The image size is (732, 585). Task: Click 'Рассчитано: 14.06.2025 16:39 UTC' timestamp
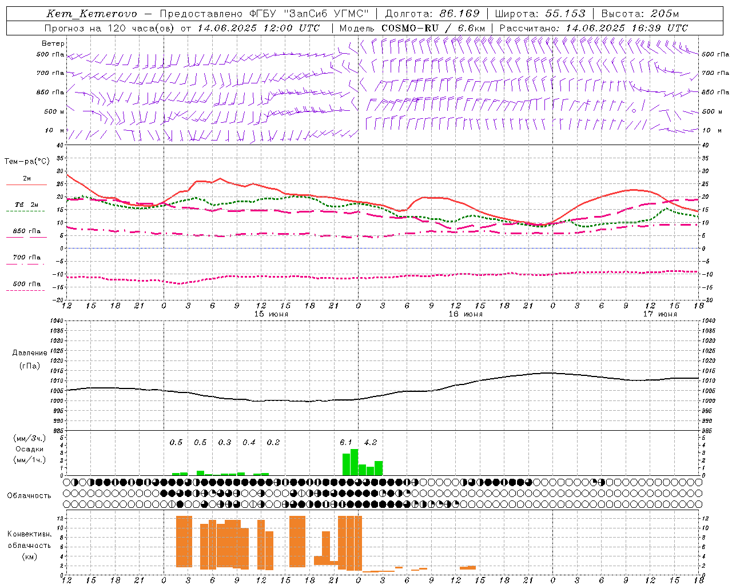[x=594, y=28]
